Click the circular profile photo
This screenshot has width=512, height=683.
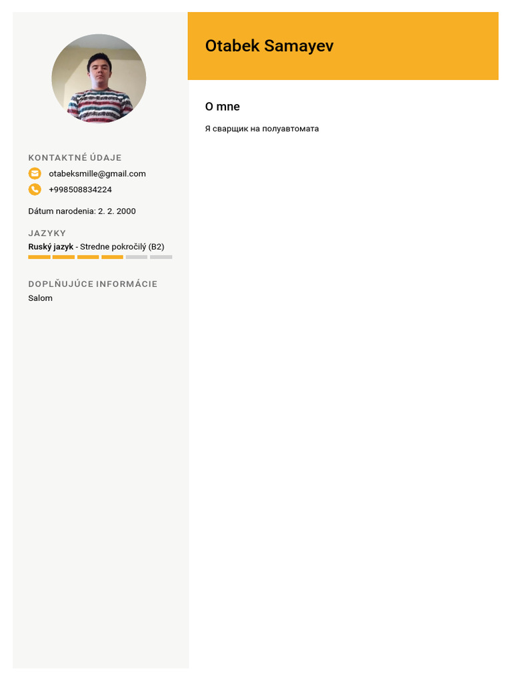[99, 79]
